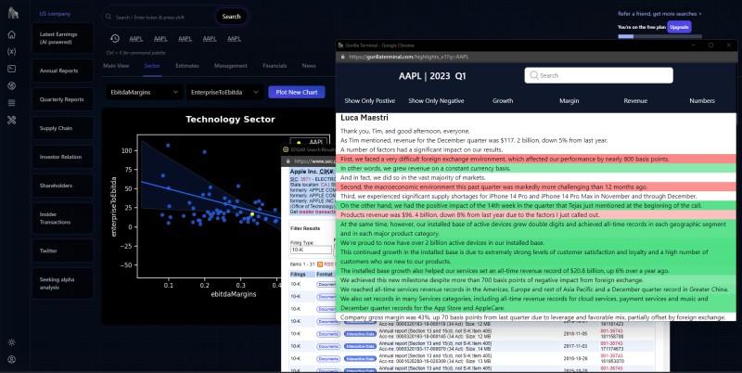Click the Plot New Chart button

click(297, 92)
